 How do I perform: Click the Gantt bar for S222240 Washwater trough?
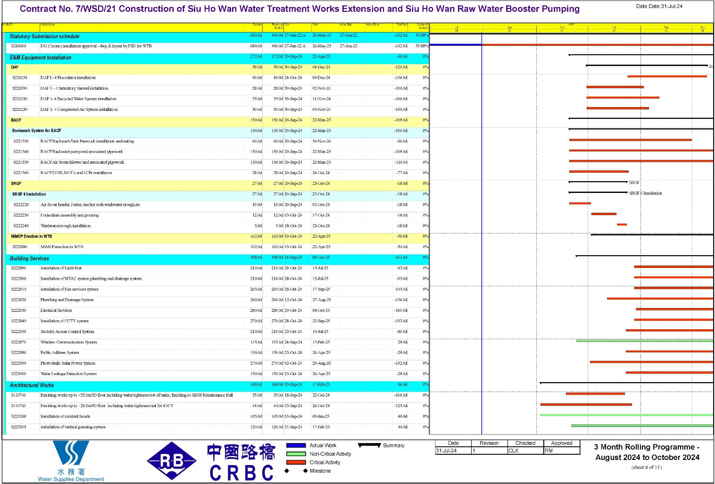tap(622, 225)
